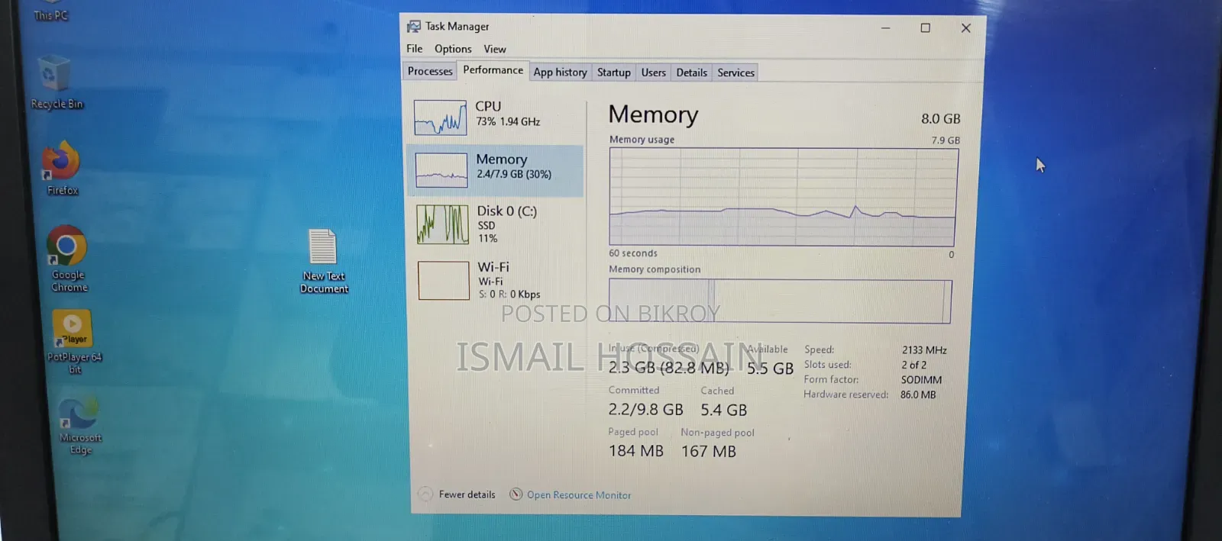Click the 'S: 0 R: 0 Kbps' text
The width and height of the screenshot is (1222, 541).
tap(509, 295)
